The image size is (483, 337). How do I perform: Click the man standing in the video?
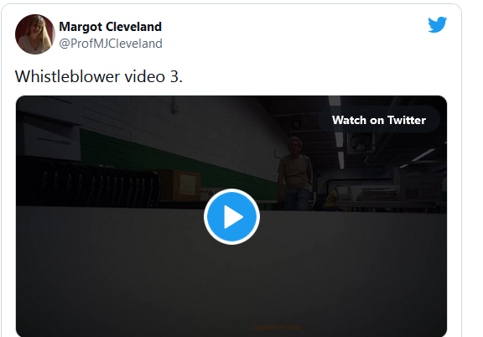pyautogui.click(x=295, y=174)
